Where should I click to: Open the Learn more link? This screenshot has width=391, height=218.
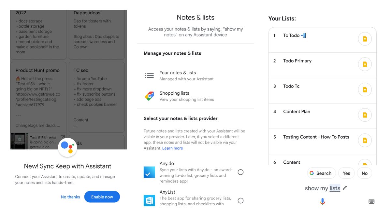tap(172, 148)
